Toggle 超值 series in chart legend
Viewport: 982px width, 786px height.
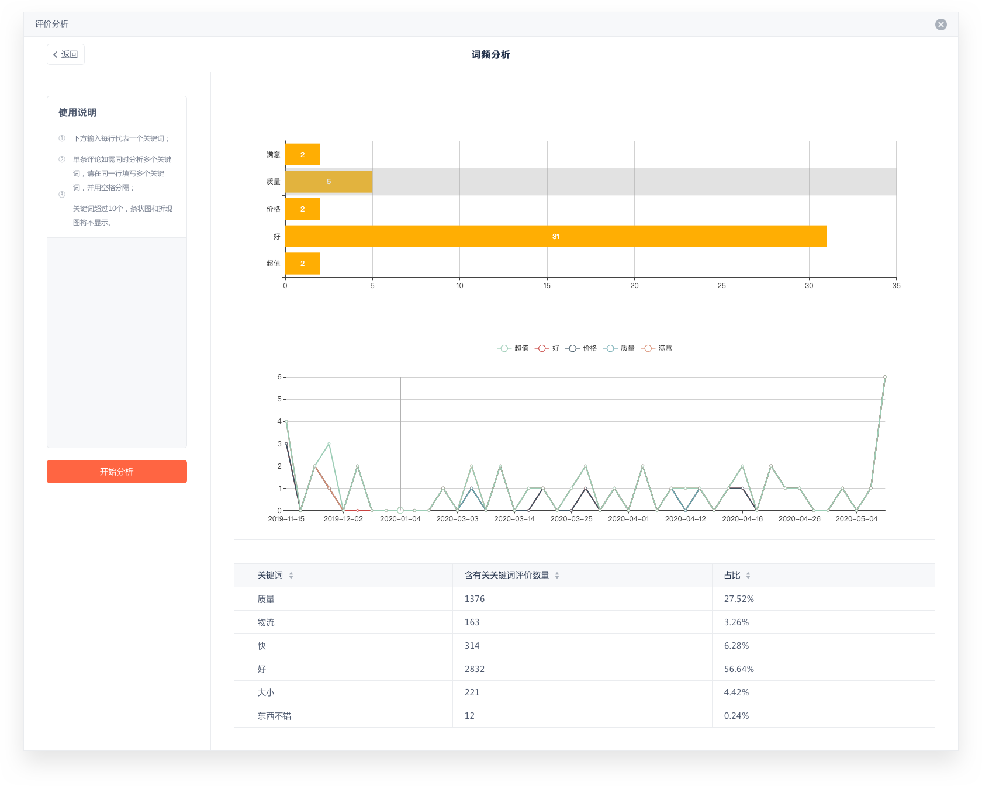tap(513, 348)
